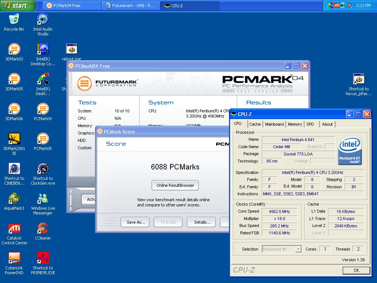Switch to PCMark04 Free taskbar button
The width and height of the screenshot is (377, 283).
(72, 6)
